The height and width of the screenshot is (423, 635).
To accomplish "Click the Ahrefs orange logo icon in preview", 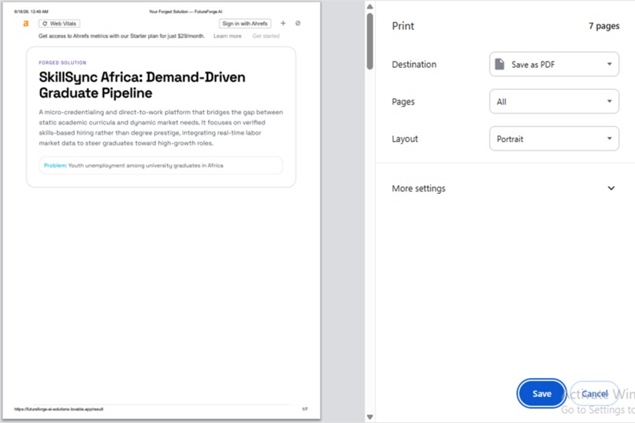I will (x=26, y=24).
